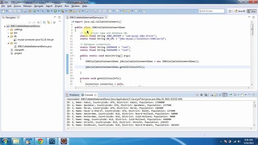The width and height of the screenshot is (258, 145).
Task: Open the Project menu
Action: pyautogui.click(x=58, y=6)
